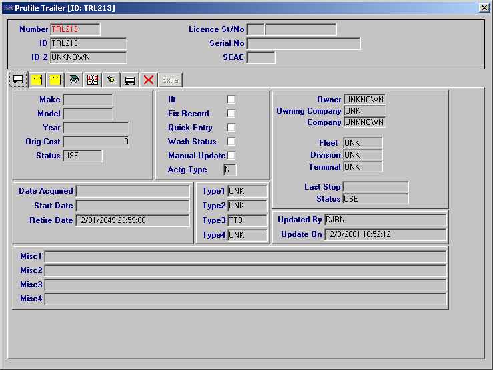Click the Last Stop field
This screenshot has height=370, width=493.
click(x=376, y=187)
